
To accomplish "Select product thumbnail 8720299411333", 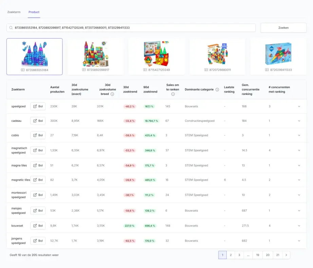I will coord(278,57).
